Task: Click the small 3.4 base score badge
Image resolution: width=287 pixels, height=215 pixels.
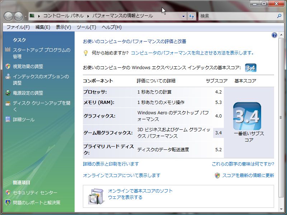Action: coord(250,68)
